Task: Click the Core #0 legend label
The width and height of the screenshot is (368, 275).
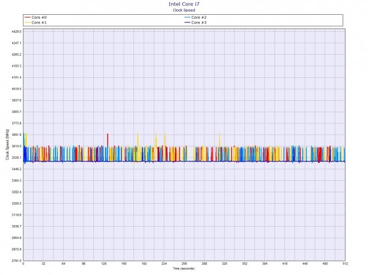Action: (39, 18)
